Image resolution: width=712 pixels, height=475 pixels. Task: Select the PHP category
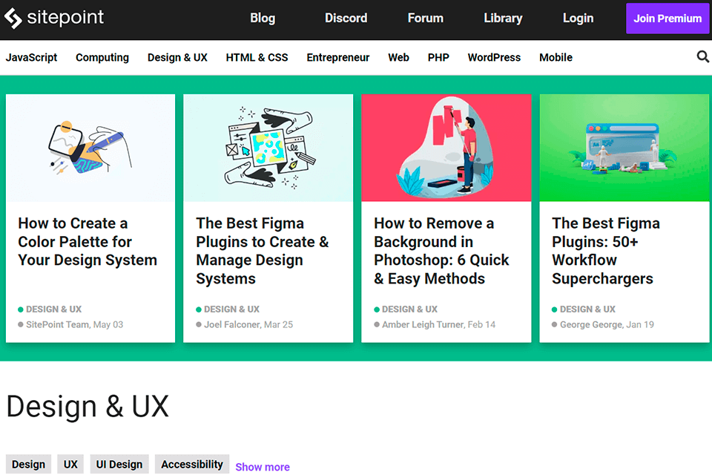[x=438, y=58]
